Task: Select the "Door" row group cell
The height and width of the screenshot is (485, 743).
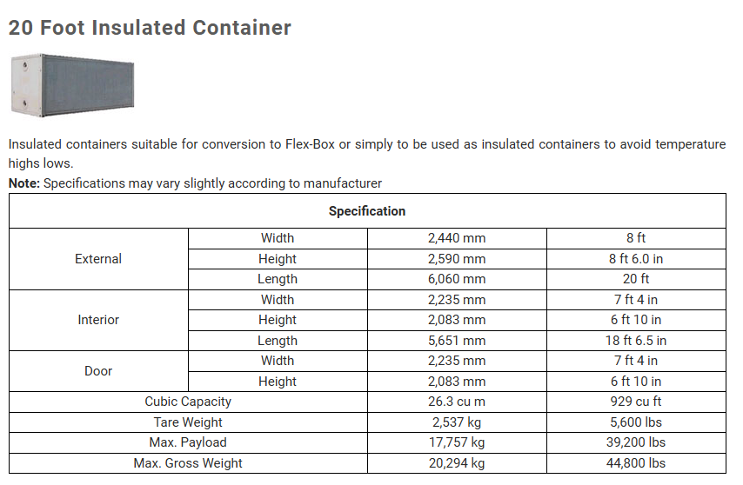Action: 98,371
